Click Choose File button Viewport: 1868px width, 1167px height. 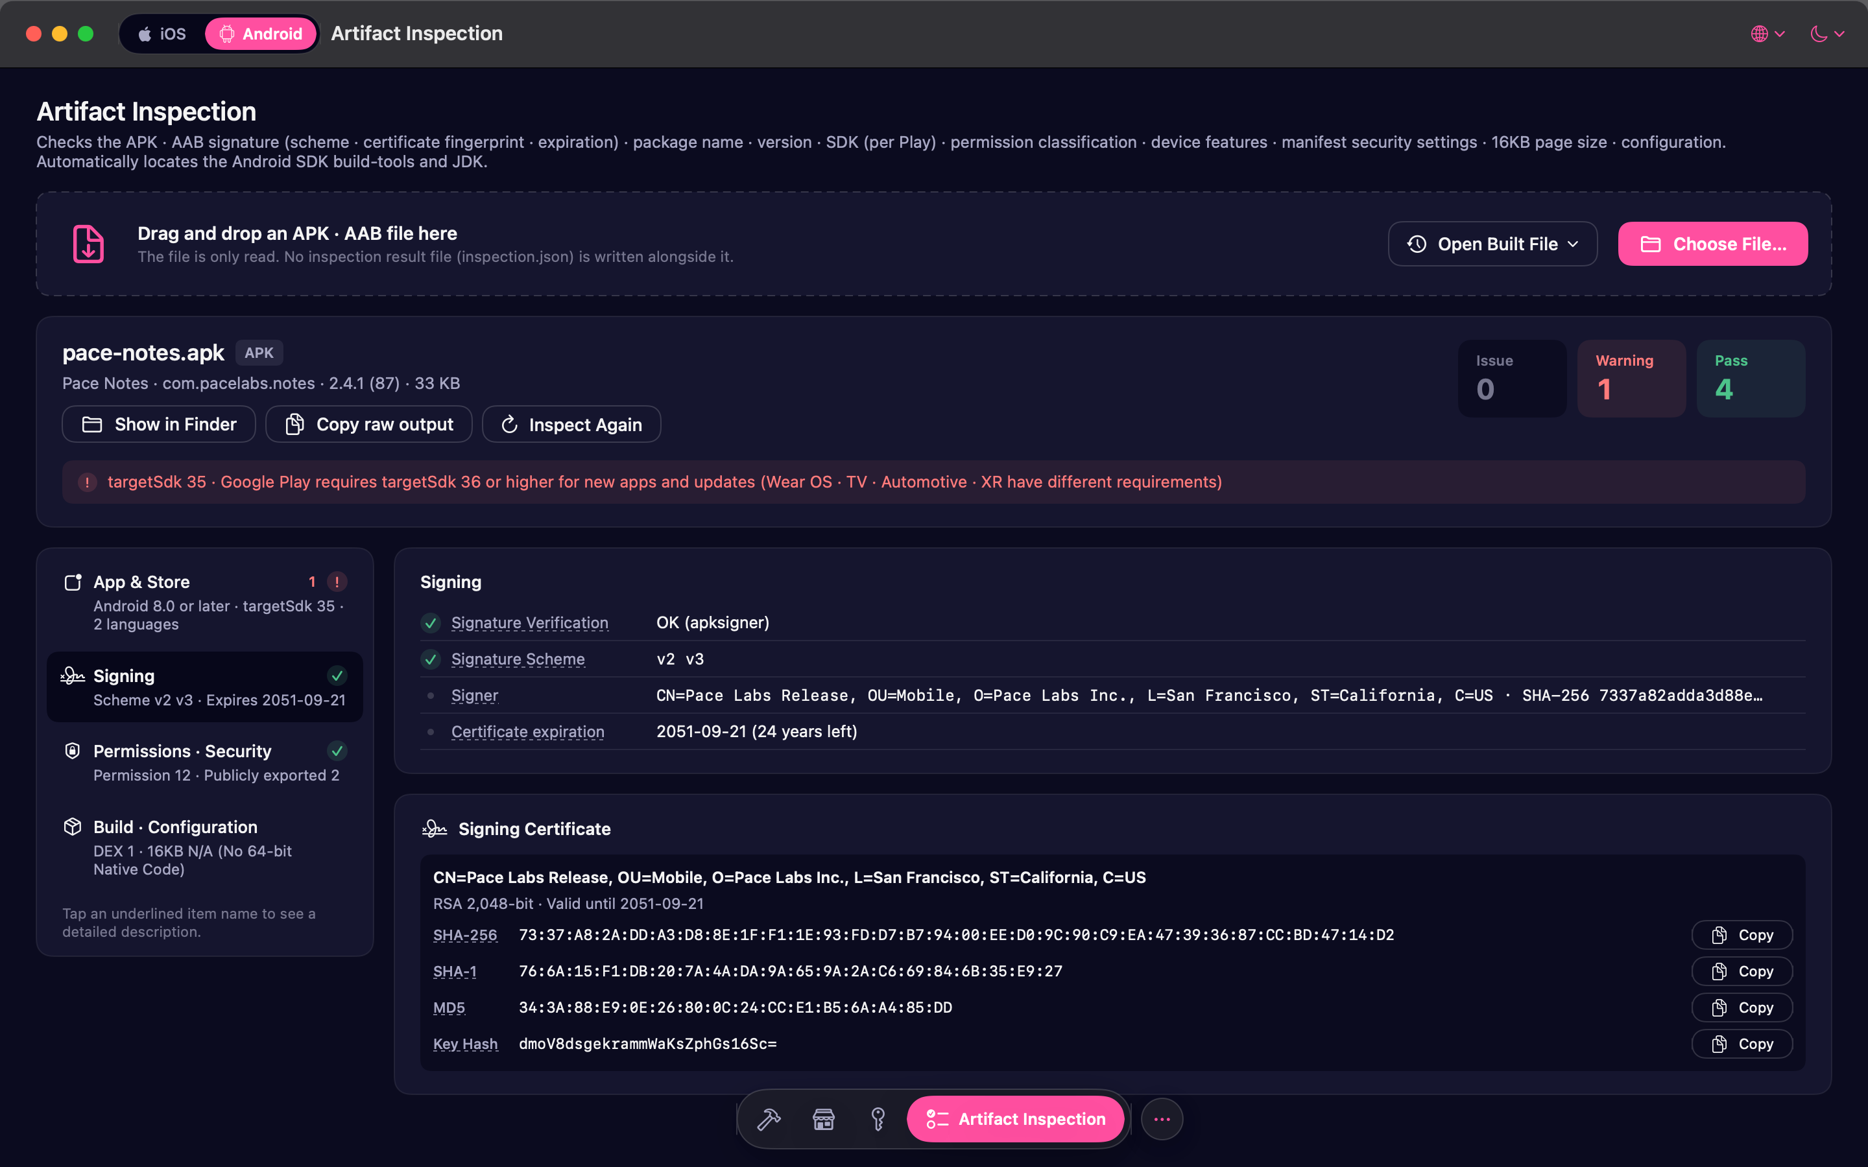(x=1713, y=244)
